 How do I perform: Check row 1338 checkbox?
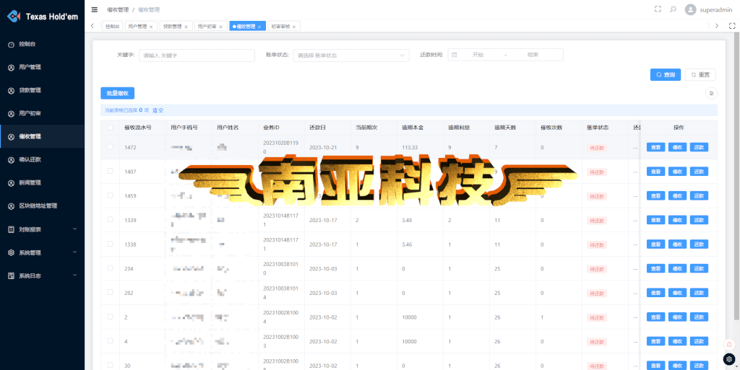(x=110, y=244)
